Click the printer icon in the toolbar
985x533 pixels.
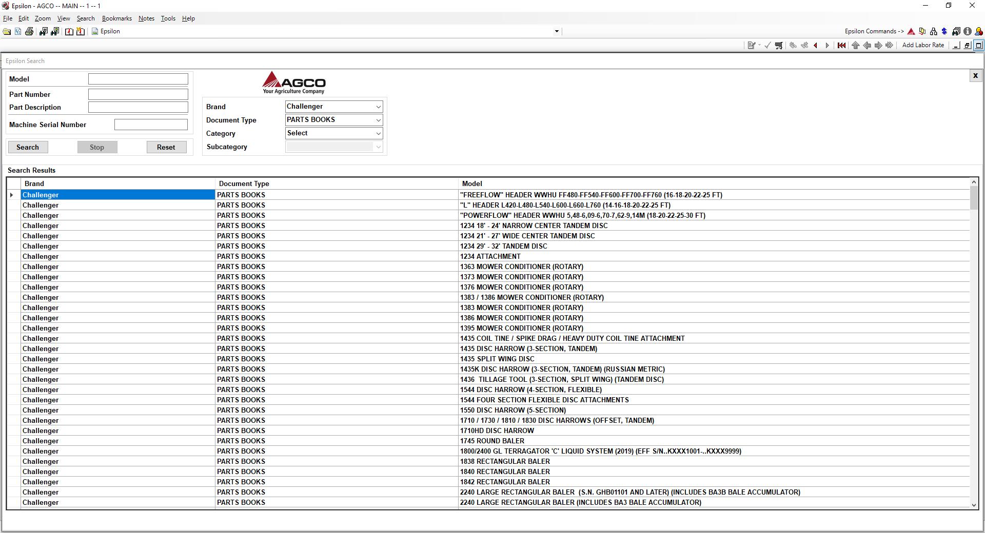[x=29, y=32]
